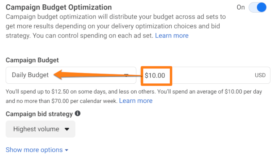Open Learn more link after "per calendar week"
This screenshot has width=272, height=164.
coord(136,101)
